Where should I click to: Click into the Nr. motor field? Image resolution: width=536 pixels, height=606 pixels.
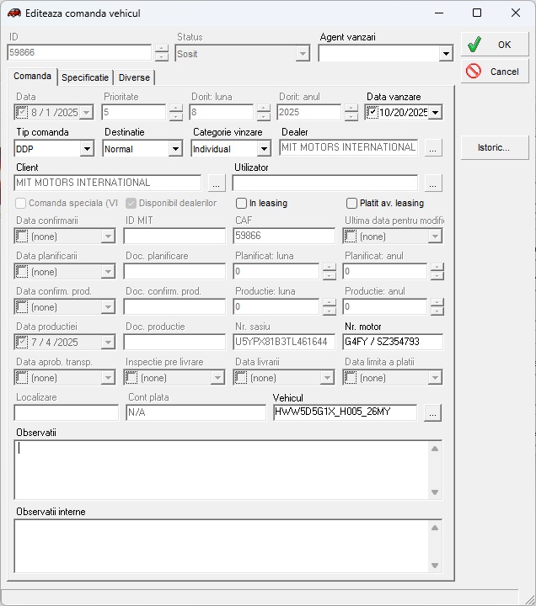(392, 342)
